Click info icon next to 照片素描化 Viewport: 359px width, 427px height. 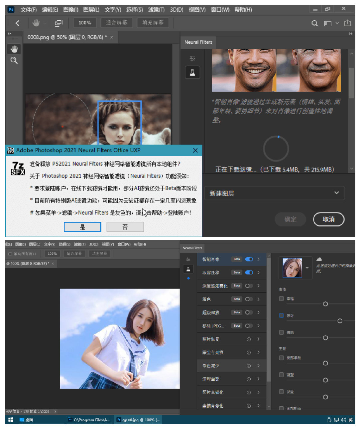tap(249, 392)
